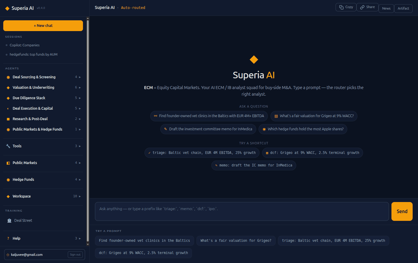Start a new chat
418x263 pixels.
(x=43, y=25)
